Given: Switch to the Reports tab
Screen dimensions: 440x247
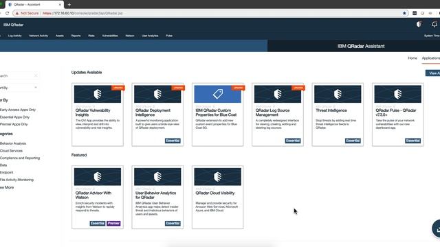Looking at the screenshot, I should coord(76,36).
